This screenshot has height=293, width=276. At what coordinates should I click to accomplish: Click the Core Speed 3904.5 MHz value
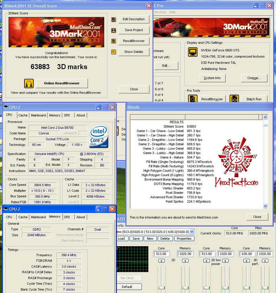[43, 185]
